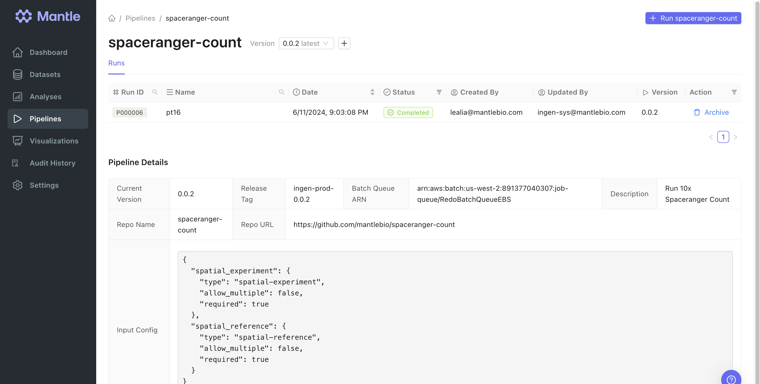Open Datasets in the sidebar

tap(45, 74)
